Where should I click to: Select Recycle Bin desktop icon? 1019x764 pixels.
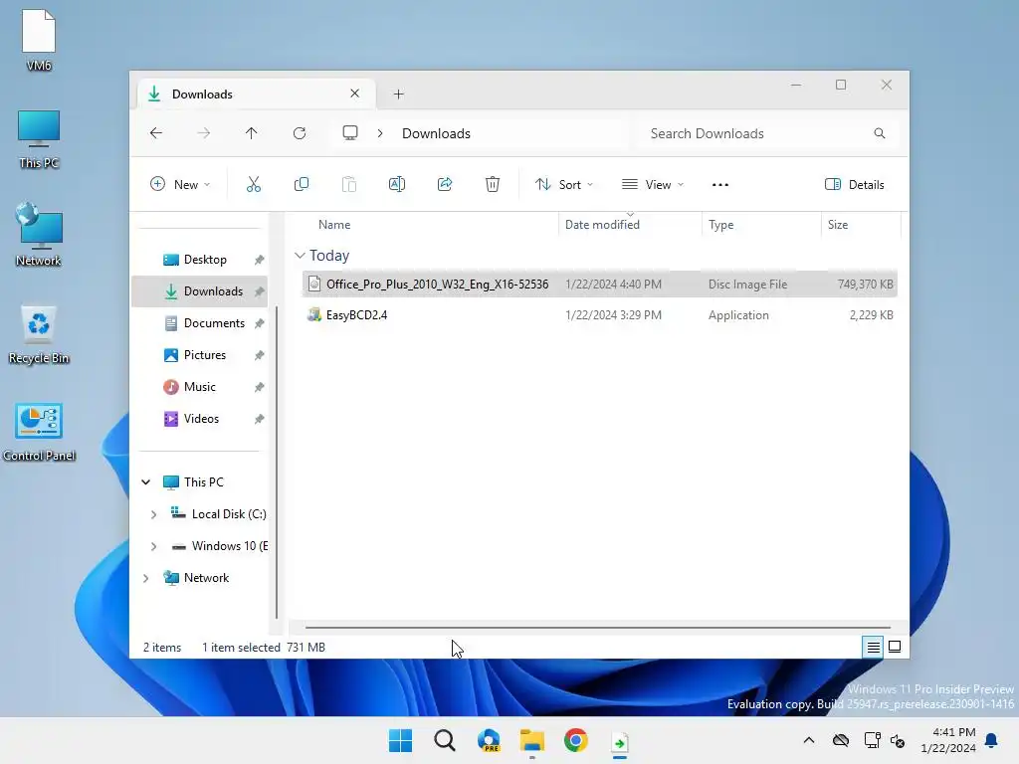[x=39, y=334]
